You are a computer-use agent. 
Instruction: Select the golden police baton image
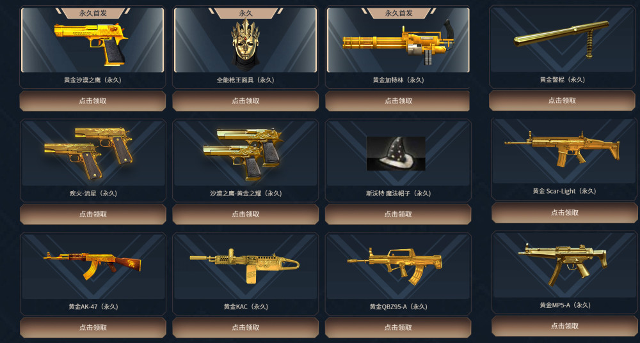tap(561, 39)
